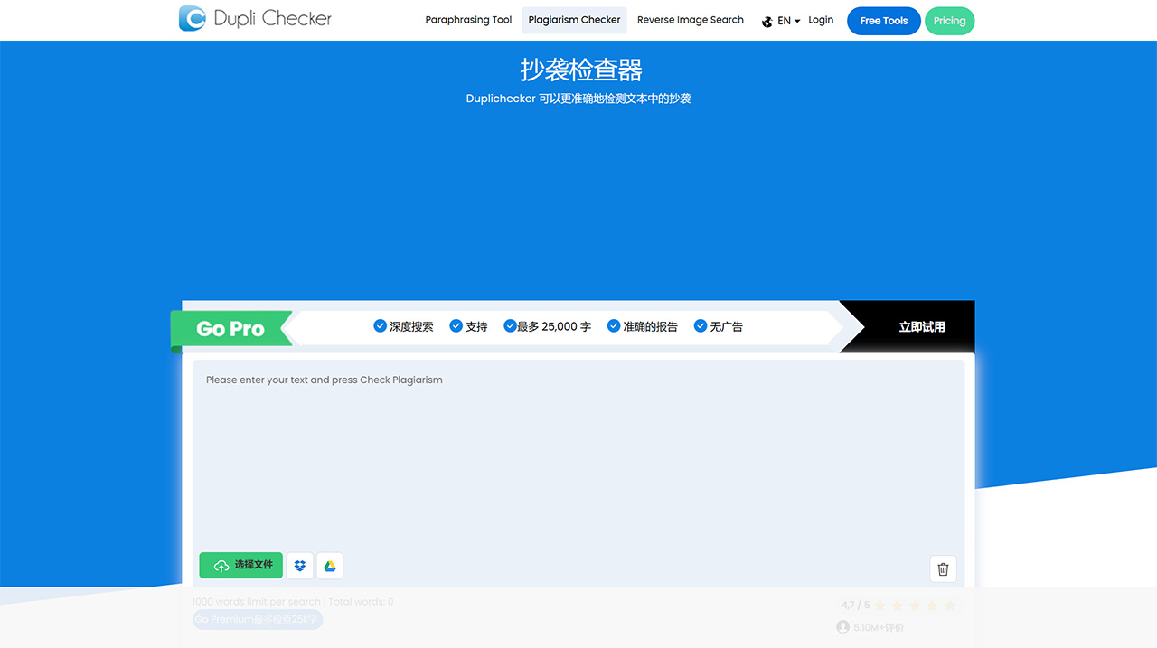
Task: Open the Pricing page
Action: coord(949,20)
